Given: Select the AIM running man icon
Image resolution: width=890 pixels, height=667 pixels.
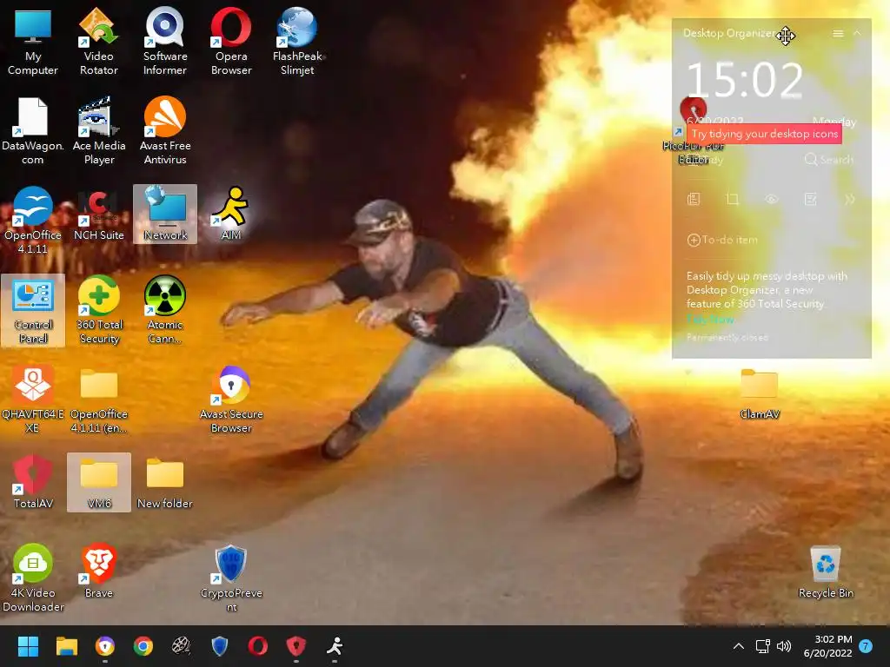Looking at the screenshot, I should pos(231,215).
